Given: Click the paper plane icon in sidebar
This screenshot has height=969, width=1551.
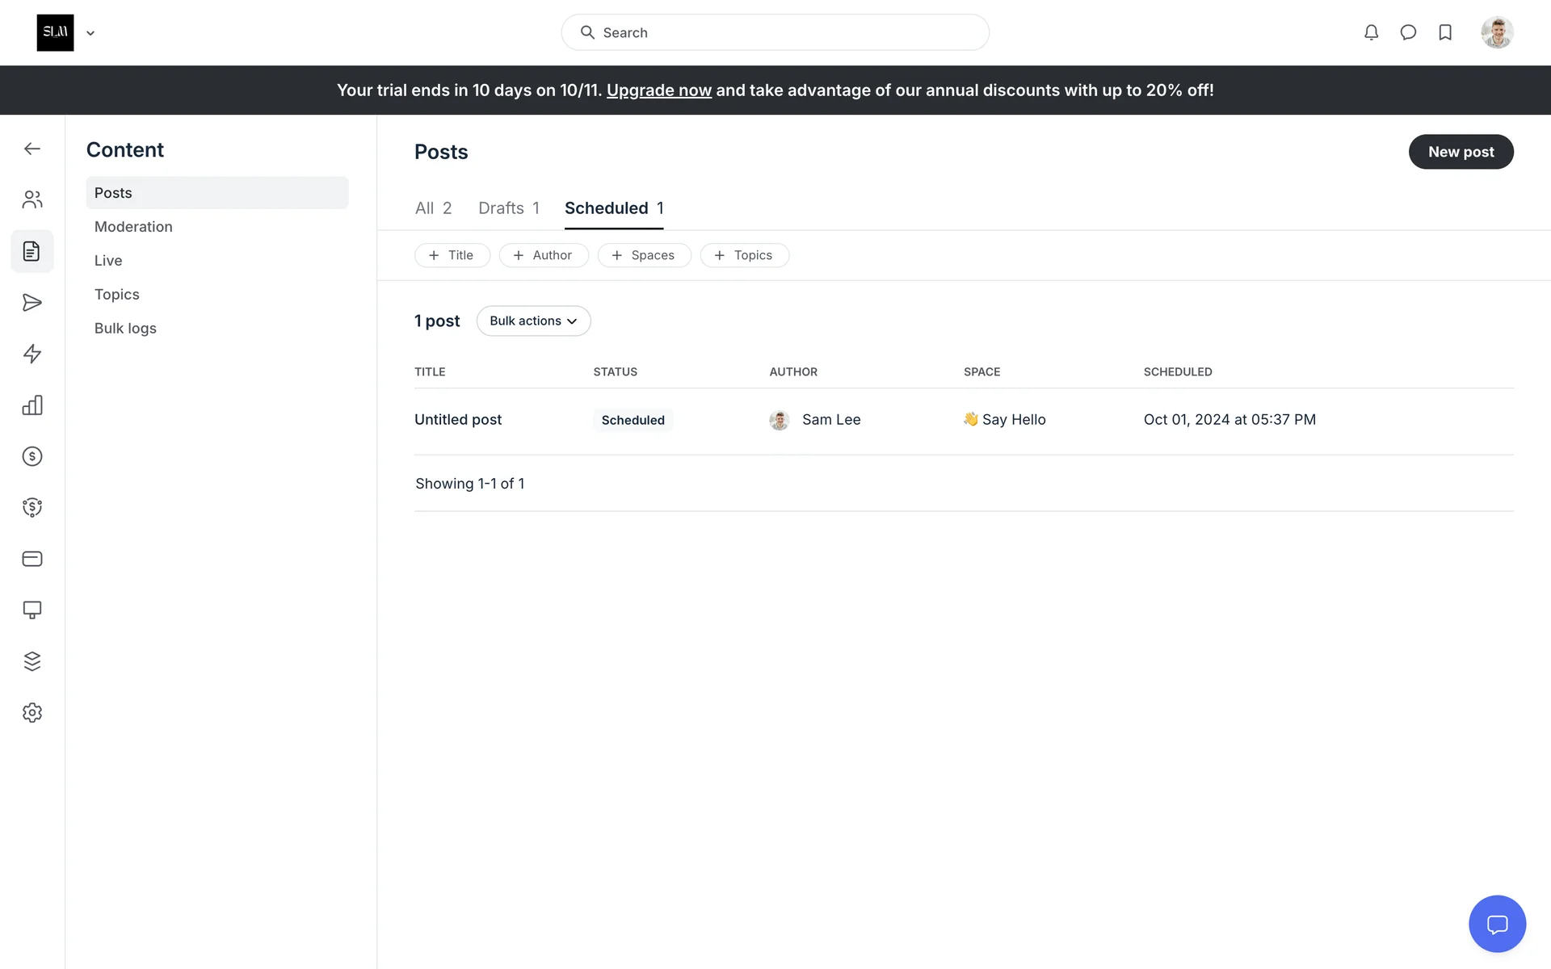Looking at the screenshot, I should tap(32, 303).
